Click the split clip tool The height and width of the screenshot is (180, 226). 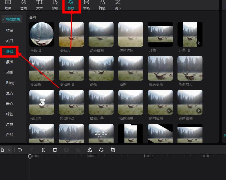point(43,150)
